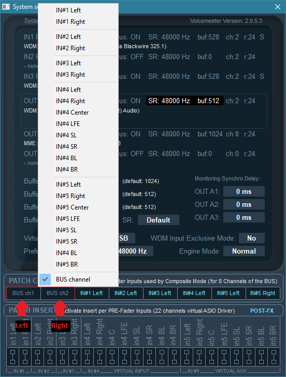Toggle the in4 BL insert switch
This screenshot has width=286, height=377.
click(162, 357)
